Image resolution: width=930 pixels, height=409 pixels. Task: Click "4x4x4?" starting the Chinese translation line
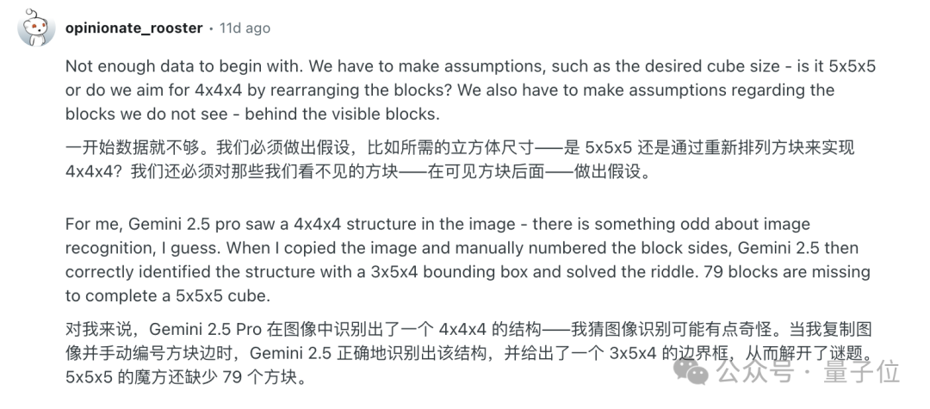(95, 170)
